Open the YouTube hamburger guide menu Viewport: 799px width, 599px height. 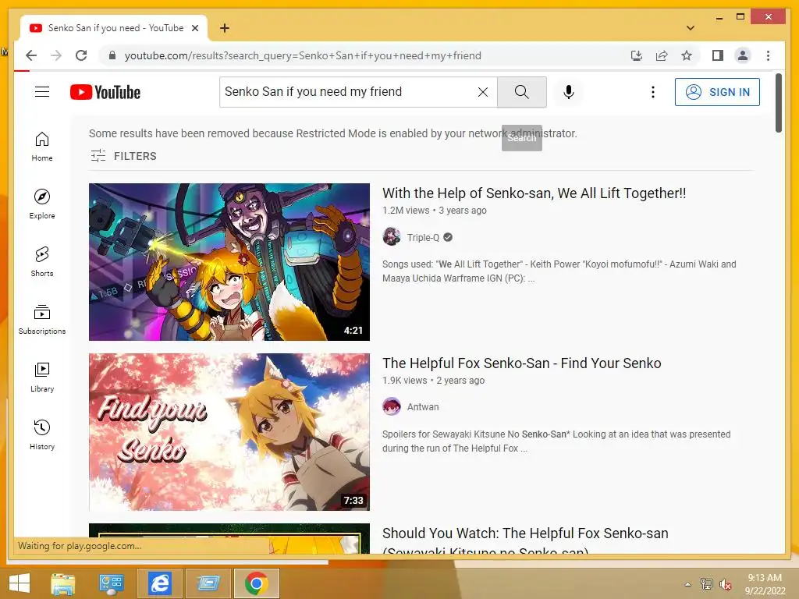tap(42, 92)
